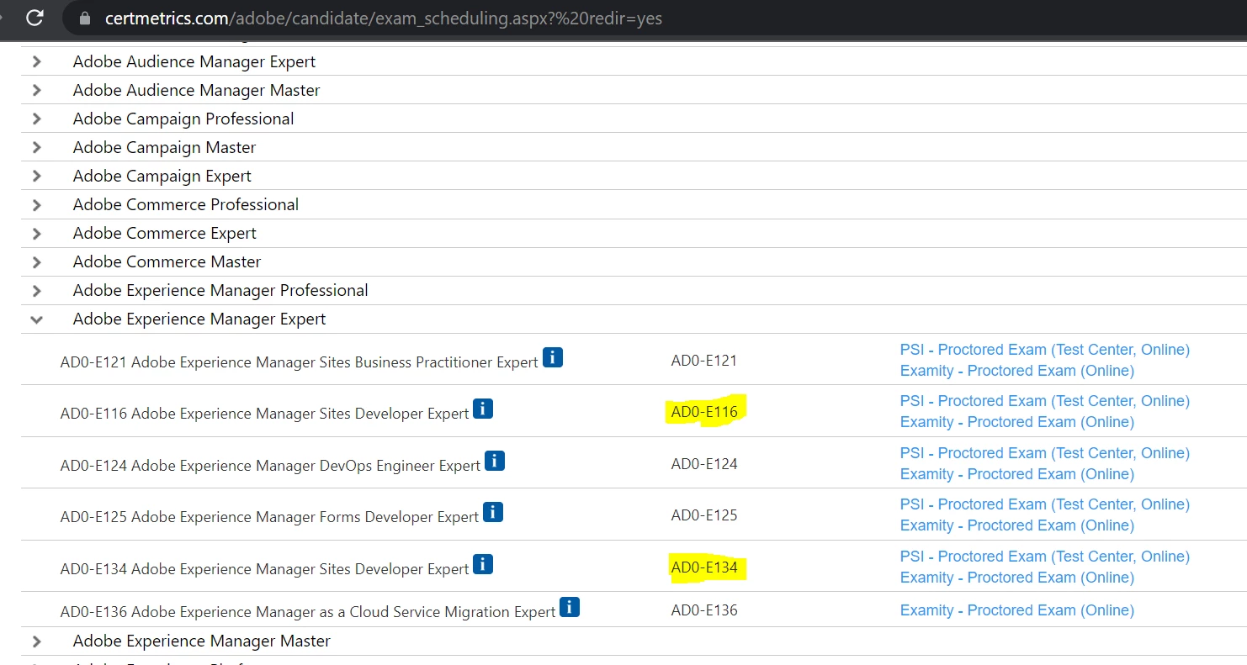Image resolution: width=1247 pixels, height=665 pixels.
Task: Click the exam code cell AD0-E136
Action: click(x=704, y=610)
